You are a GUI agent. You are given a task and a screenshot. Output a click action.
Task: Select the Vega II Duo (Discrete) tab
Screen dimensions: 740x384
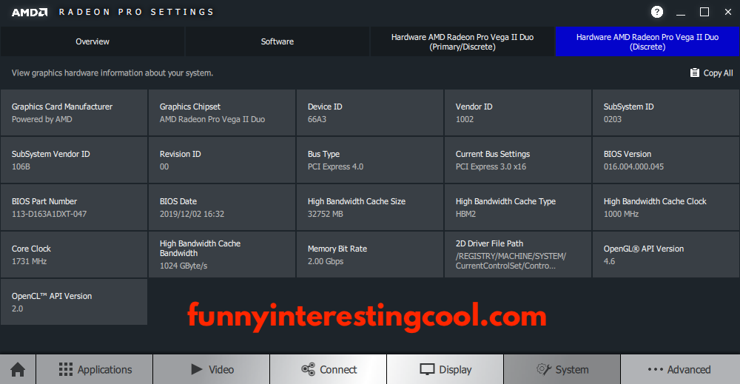pos(647,41)
